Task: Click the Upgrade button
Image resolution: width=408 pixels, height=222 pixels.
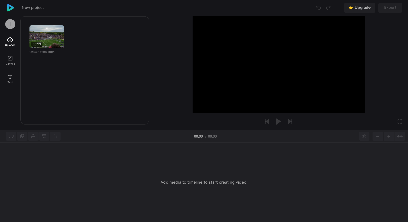Action: pyautogui.click(x=360, y=8)
